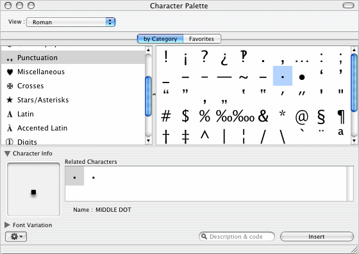Image resolution: width=359 pixels, height=254 pixels.
Task: Pick the highlighted middle dot character
Action: [283, 76]
